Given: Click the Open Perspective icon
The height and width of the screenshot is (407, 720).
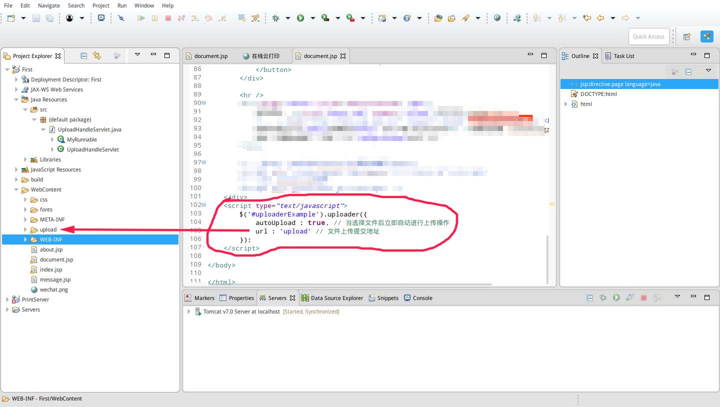Looking at the screenshot, I should (x=687, y=36).
